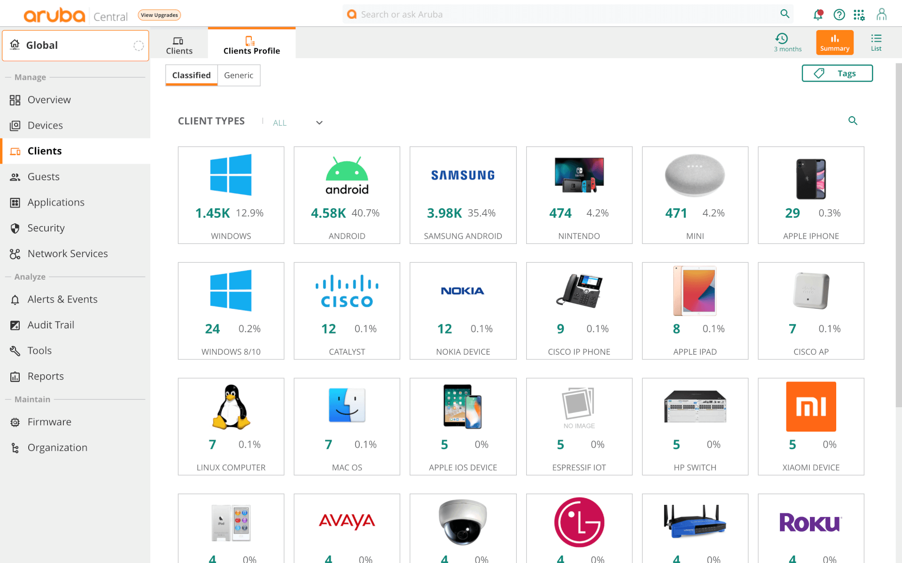The image size is (902, 563).
Task: Open Guests in the sidebar
Action: (x=75, y=177)
